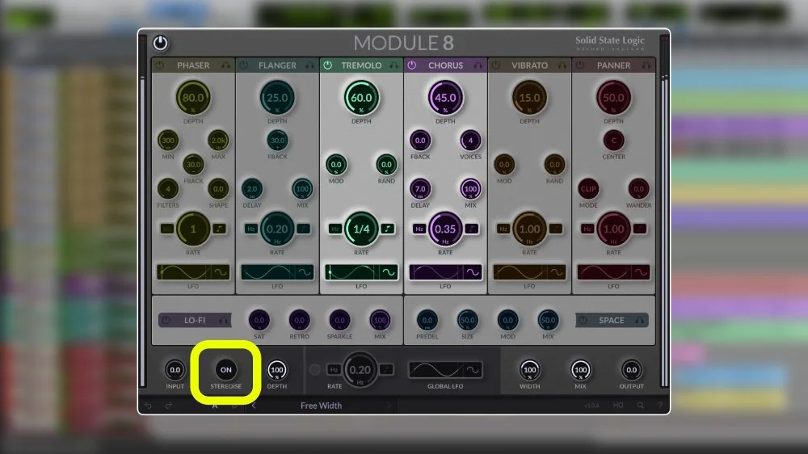Screen dimensions: 808x454
Task: Click the Output knob at 0.0
Action: (631, 369)
